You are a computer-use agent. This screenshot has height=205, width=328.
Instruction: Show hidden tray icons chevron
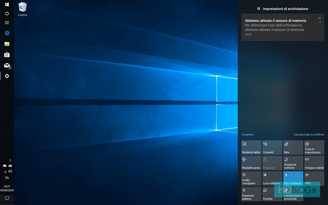point(10,160)
